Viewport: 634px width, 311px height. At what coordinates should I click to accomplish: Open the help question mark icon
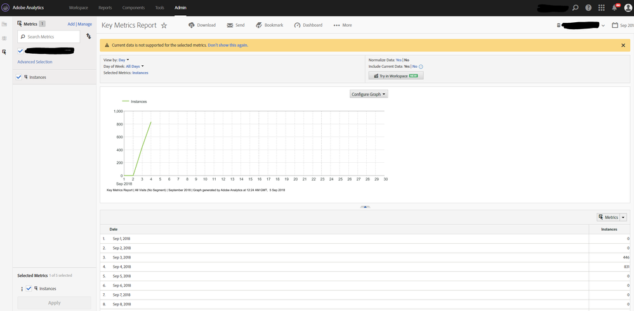[588, 8]
